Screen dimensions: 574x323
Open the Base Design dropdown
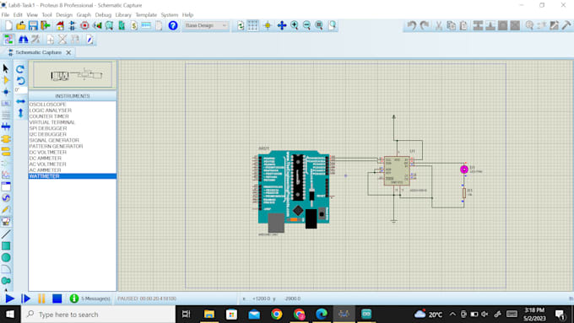coord(206,25)
